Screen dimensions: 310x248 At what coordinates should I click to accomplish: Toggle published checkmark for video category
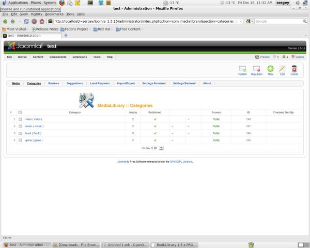(x=155, y=119)
